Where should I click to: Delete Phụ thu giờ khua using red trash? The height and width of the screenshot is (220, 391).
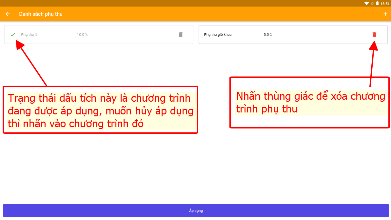[x=374, y=35]
